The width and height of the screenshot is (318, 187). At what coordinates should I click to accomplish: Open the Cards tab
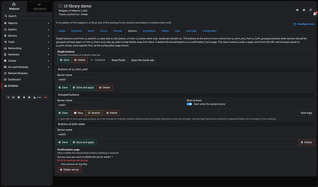point(62,31)
